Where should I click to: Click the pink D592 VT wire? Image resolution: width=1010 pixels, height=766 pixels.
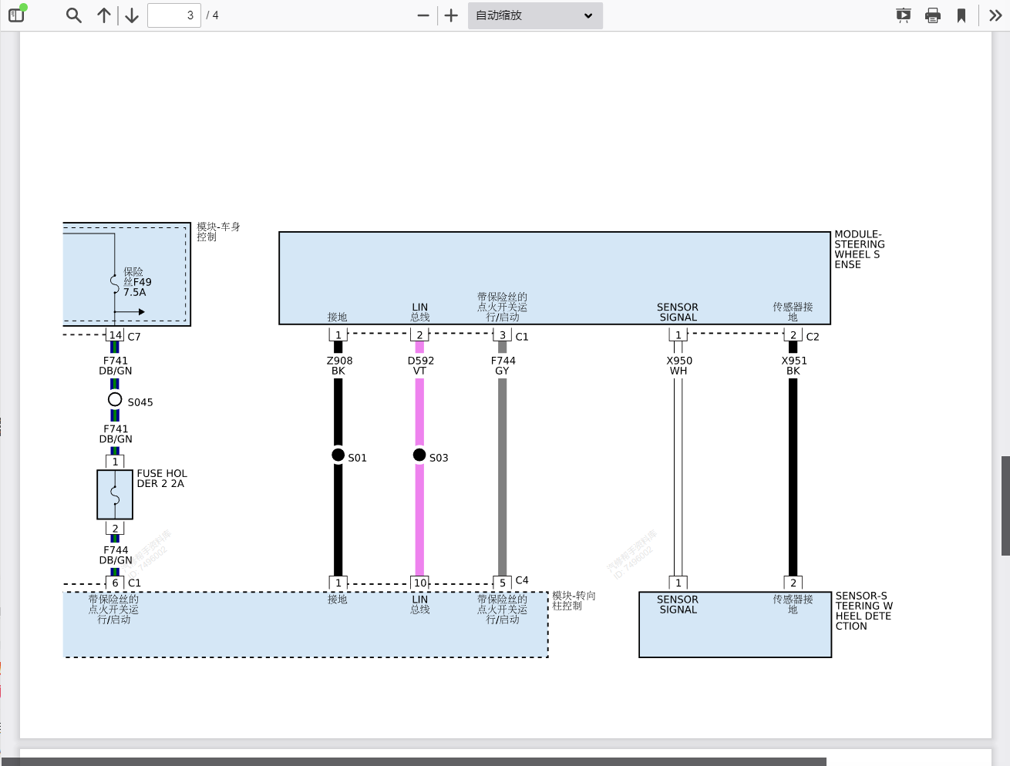point(419,516)
